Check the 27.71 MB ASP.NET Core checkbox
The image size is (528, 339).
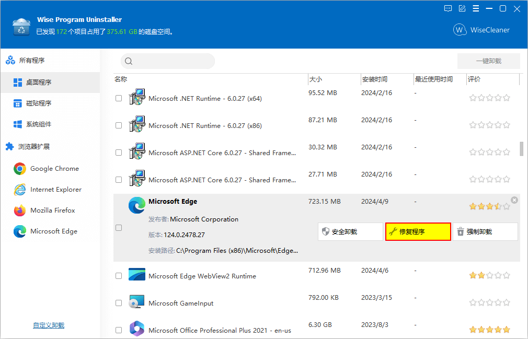pos(119,180)
